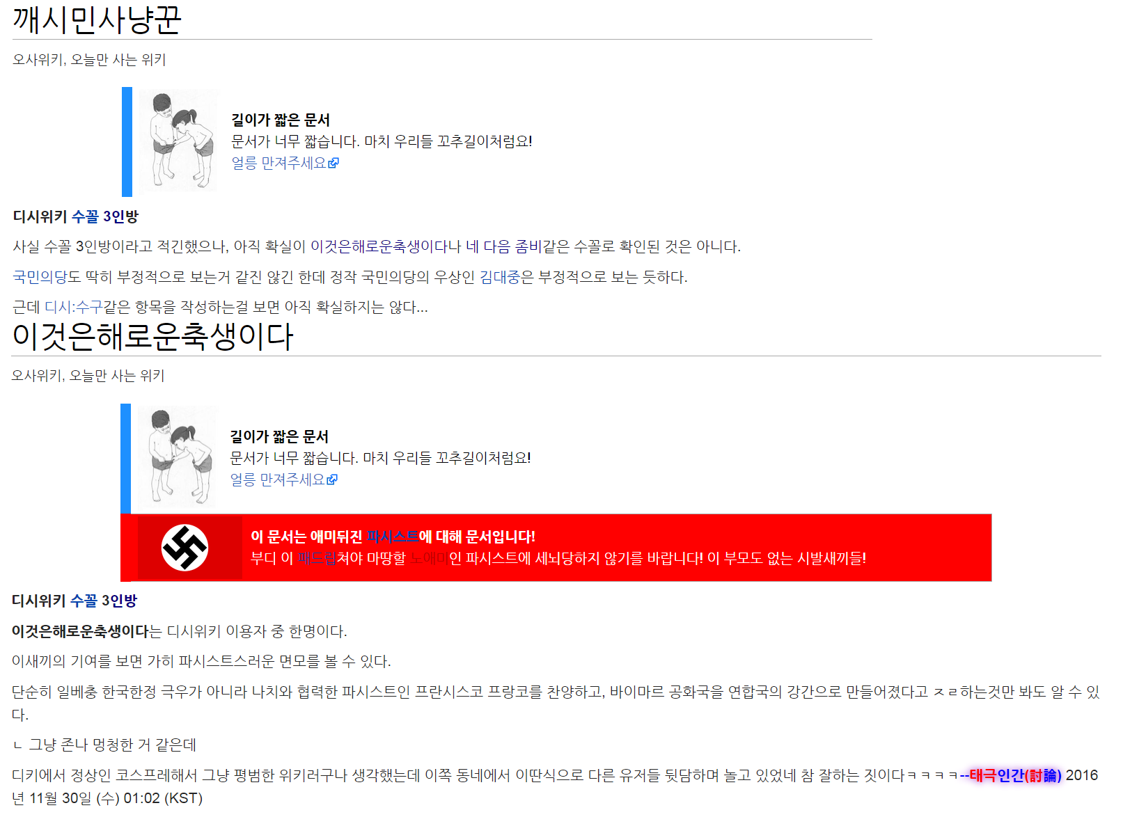Open first children illustration thumbnail
This screenshot has width=1123, height=817.
[178, 141]
